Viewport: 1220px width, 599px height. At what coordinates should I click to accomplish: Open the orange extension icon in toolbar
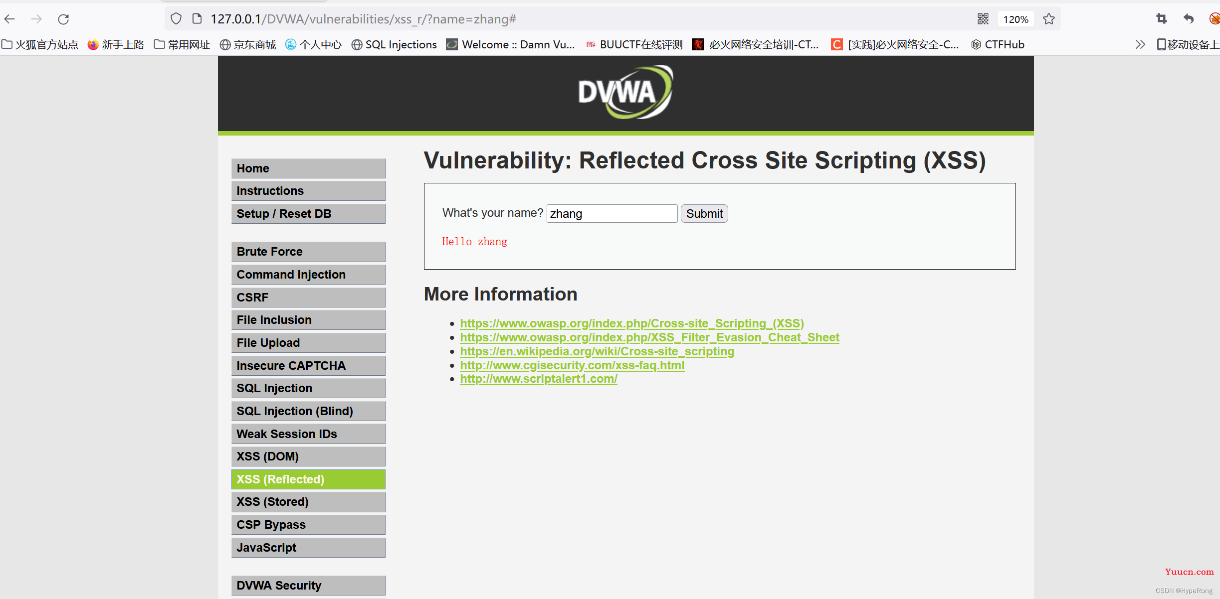point(1215,19)
